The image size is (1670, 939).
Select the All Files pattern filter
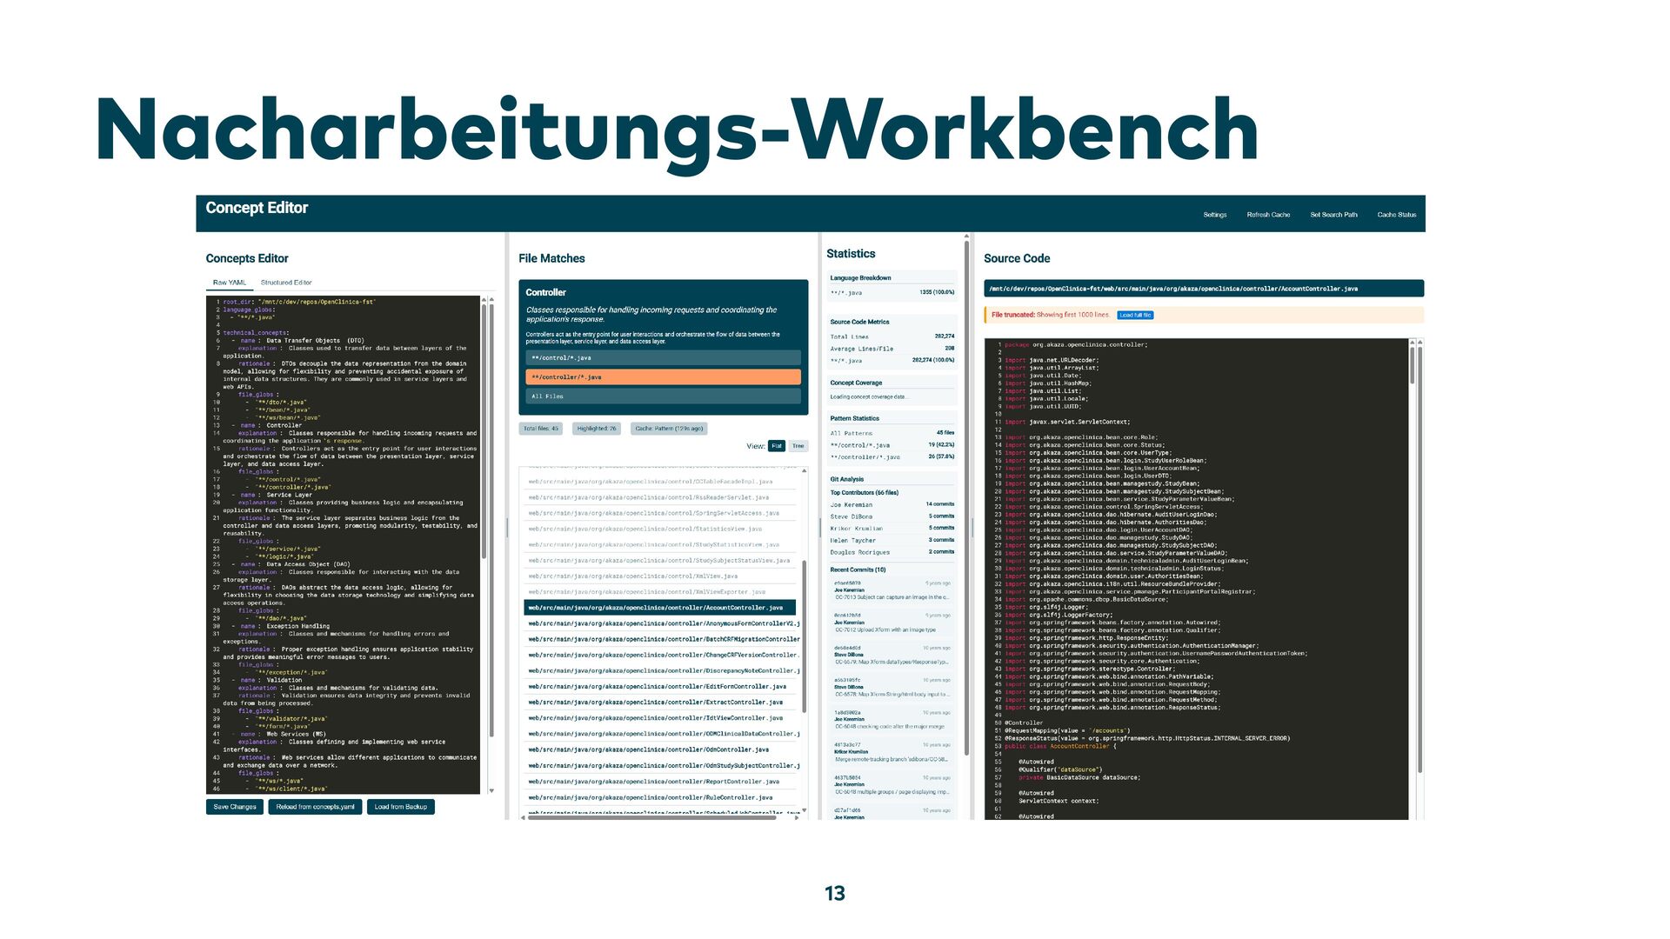pos(662,396)
